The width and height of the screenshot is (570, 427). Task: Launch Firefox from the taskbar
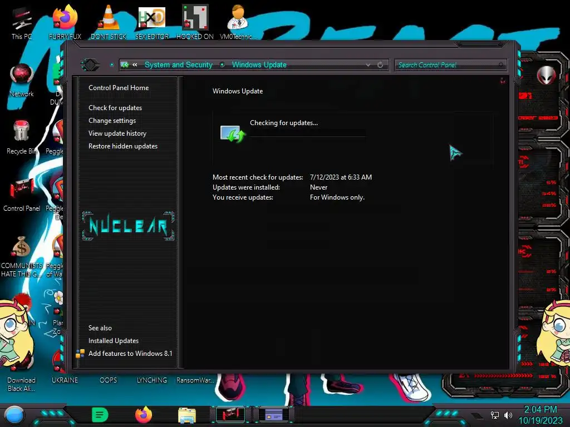144,415
